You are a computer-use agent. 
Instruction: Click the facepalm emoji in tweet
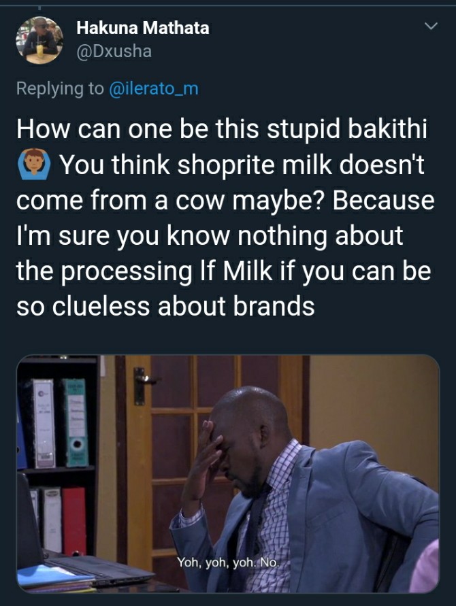(x=34, y=165)
